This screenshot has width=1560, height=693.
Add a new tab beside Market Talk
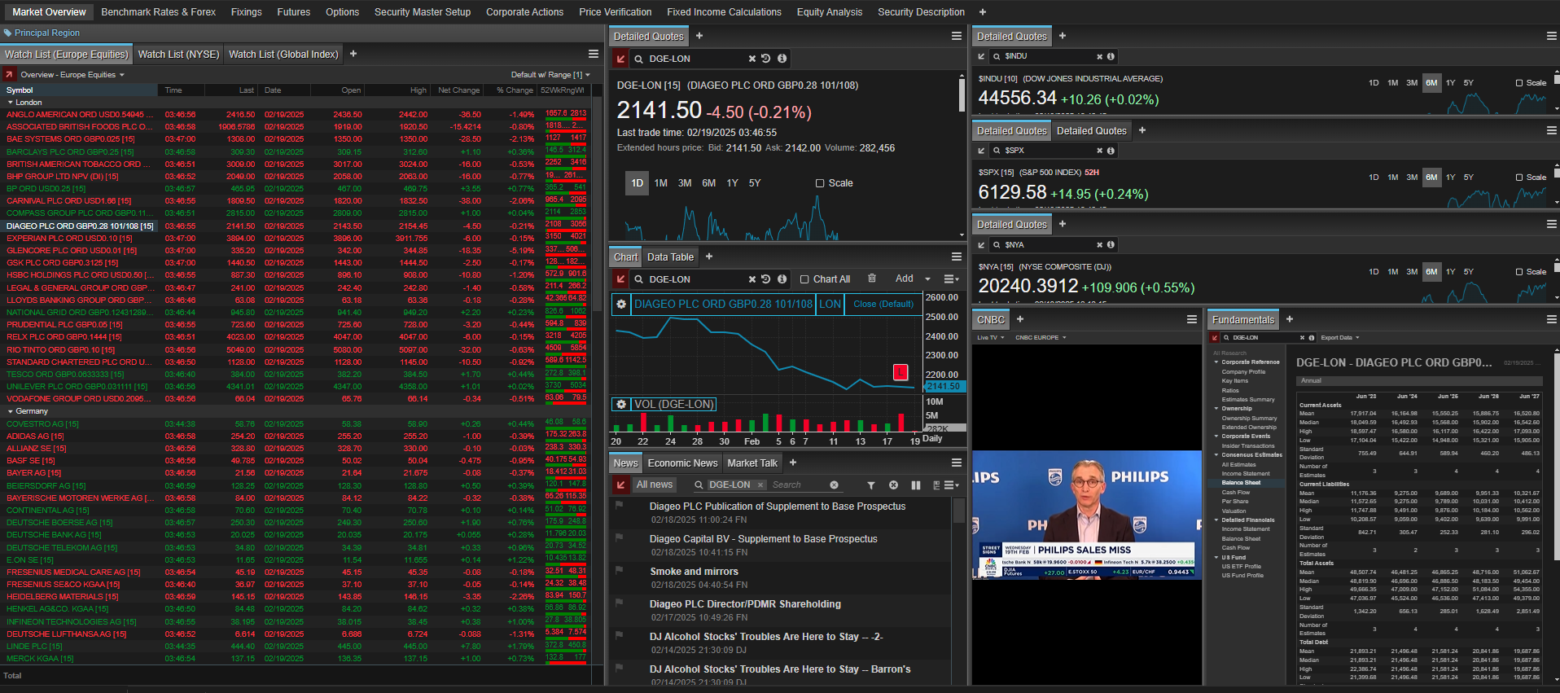[x=793, y=463]
